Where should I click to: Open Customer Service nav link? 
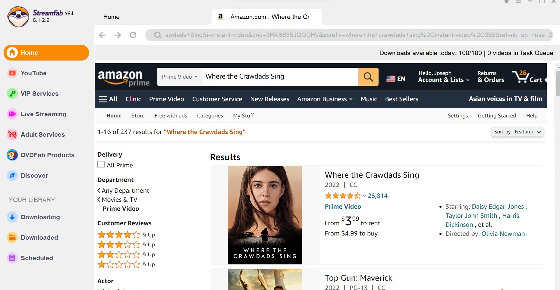click(x=217, y=99)
